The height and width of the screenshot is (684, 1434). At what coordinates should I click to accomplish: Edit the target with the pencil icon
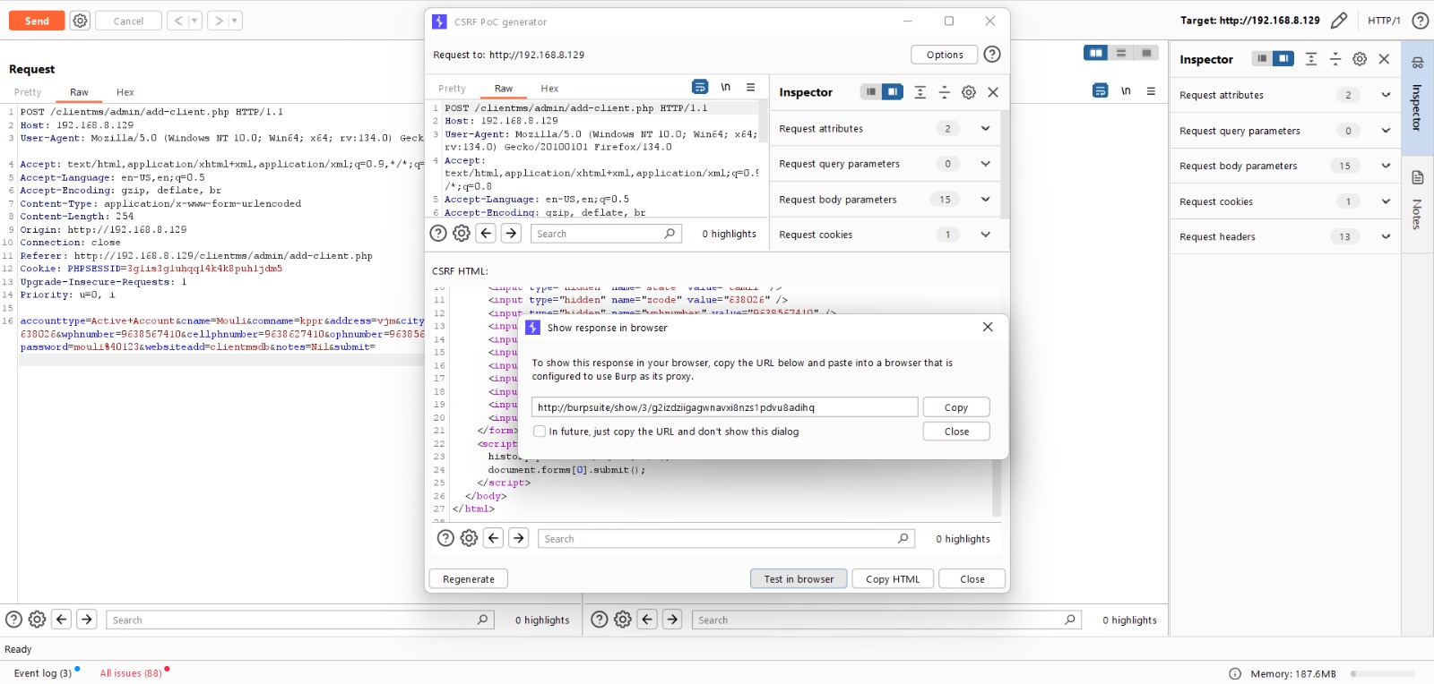tap(1339, 21)
